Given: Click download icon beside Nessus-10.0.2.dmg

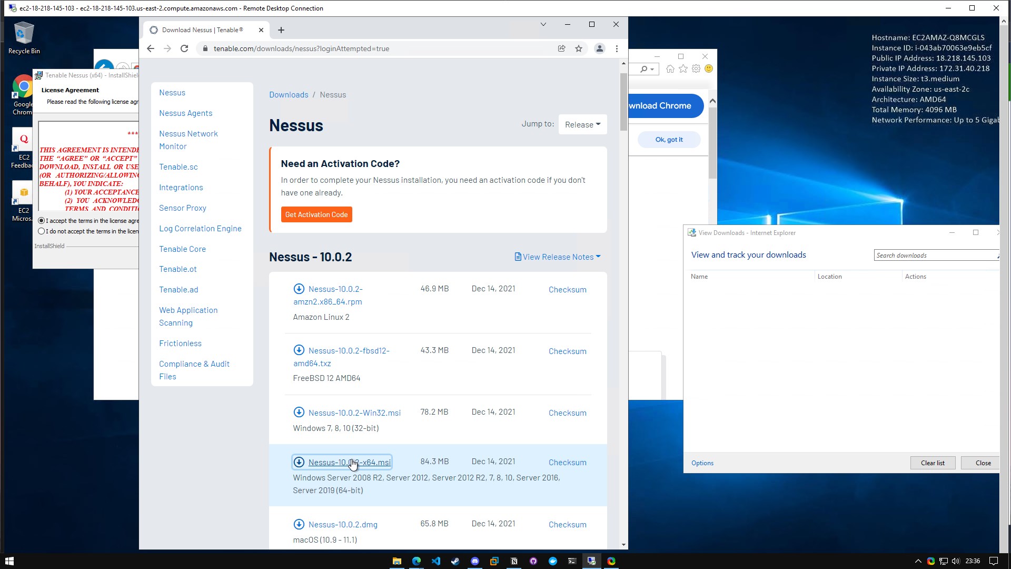Looking at the screenshot, I should tap(299, 524).
